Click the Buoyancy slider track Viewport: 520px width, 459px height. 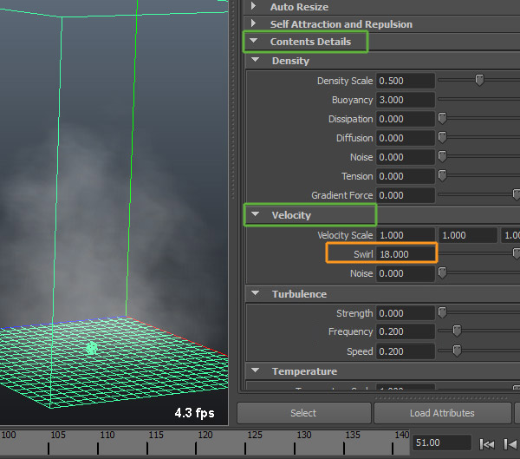coord(478,99)
